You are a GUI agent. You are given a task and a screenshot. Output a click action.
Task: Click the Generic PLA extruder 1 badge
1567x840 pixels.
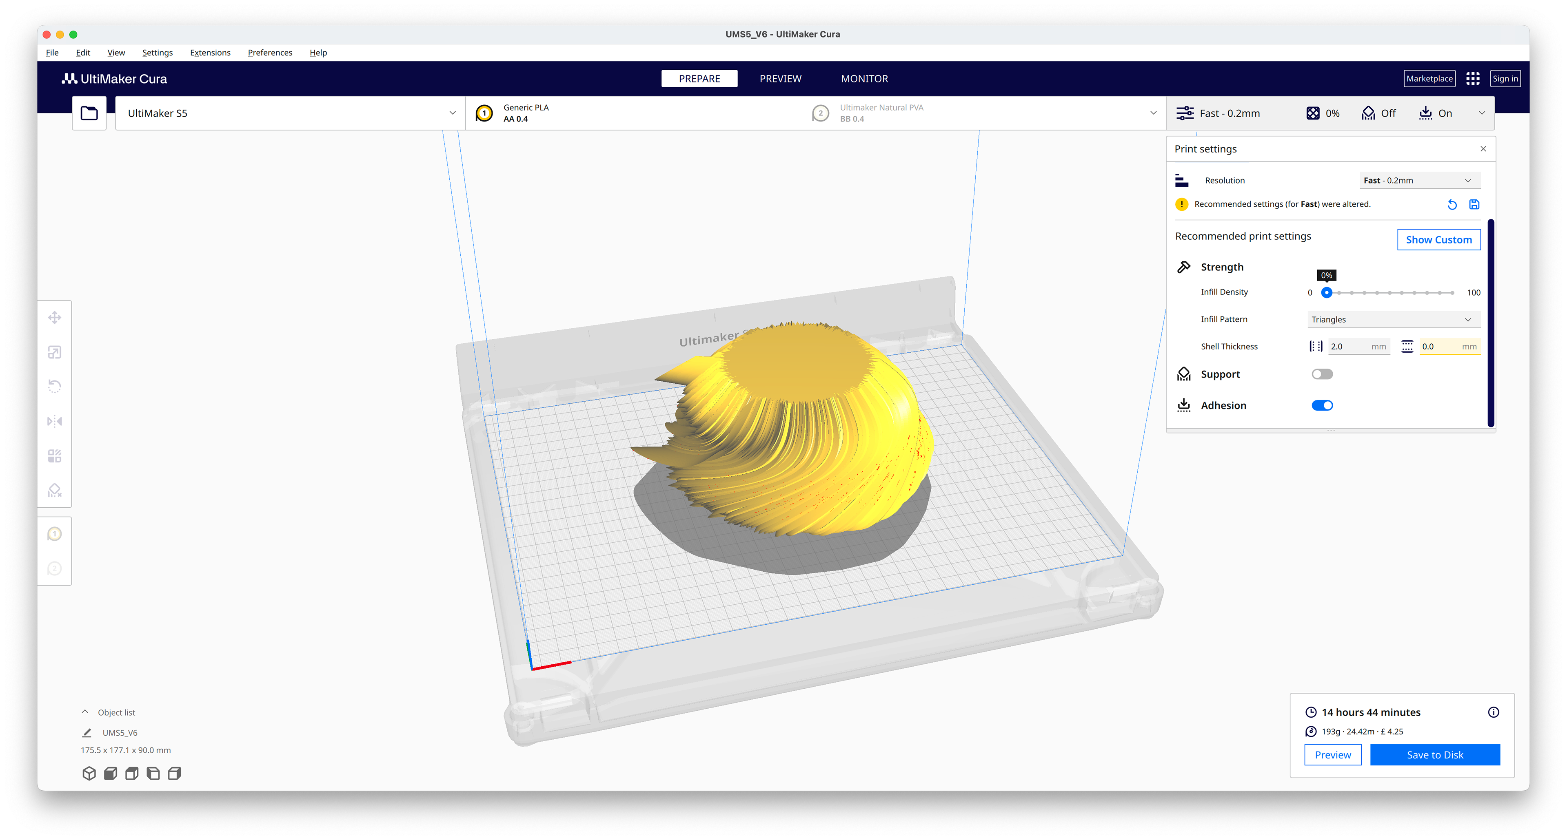tap(484, 113)
